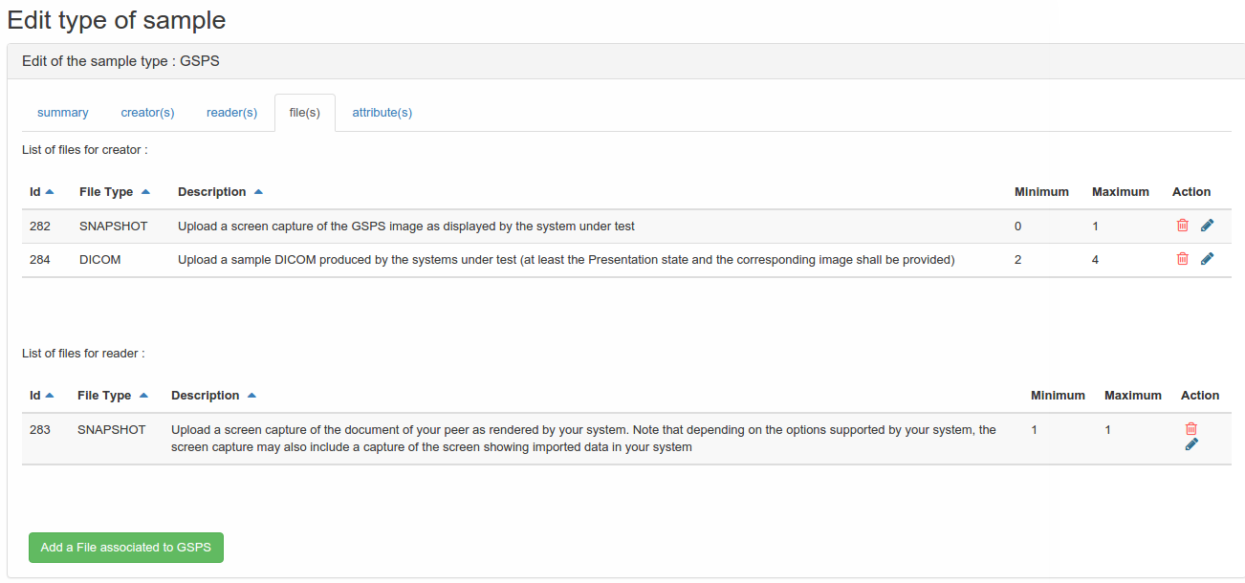
Task: Sort reader files by Id arrow
Action: pyautogui.click(x=50, y=396)
